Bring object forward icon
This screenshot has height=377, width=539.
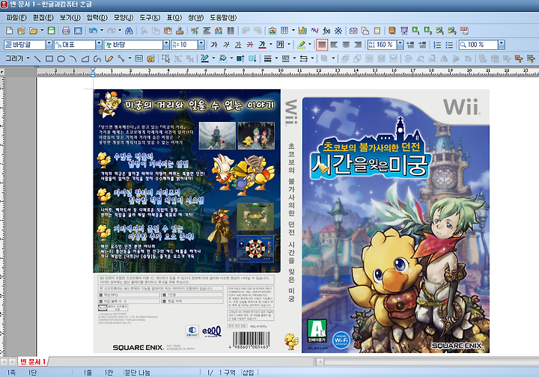240,58
